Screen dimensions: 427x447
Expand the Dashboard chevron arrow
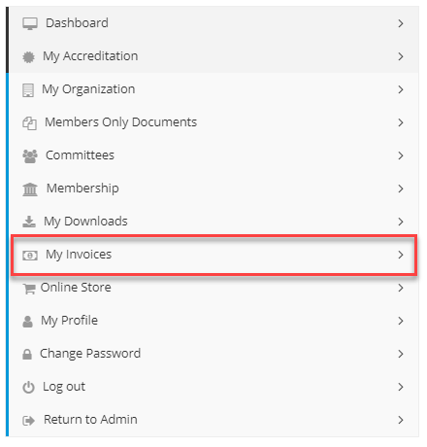click(x=401, y=23)
